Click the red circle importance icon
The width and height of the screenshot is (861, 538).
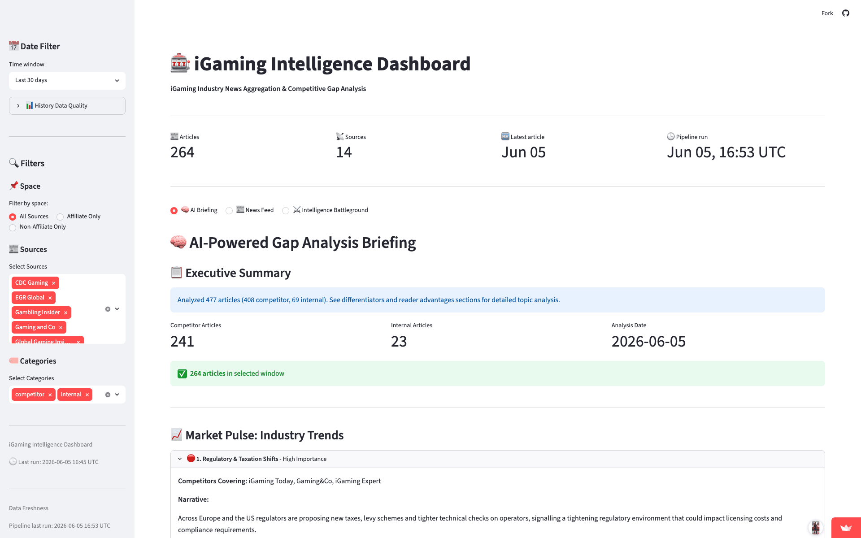tap(191, 458)
